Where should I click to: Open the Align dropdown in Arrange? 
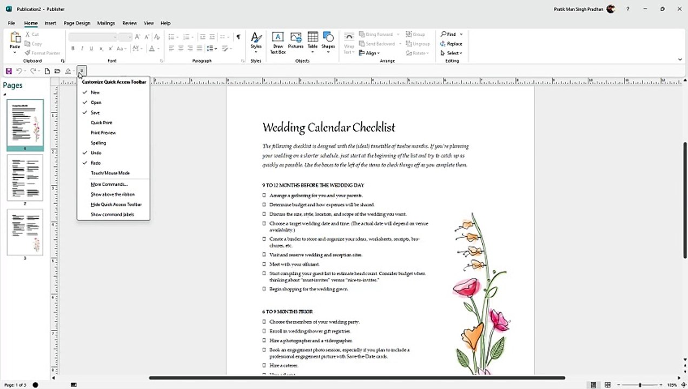369,53
